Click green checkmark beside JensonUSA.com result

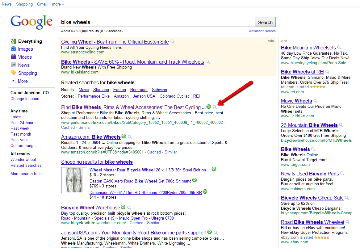click(210, 232)
